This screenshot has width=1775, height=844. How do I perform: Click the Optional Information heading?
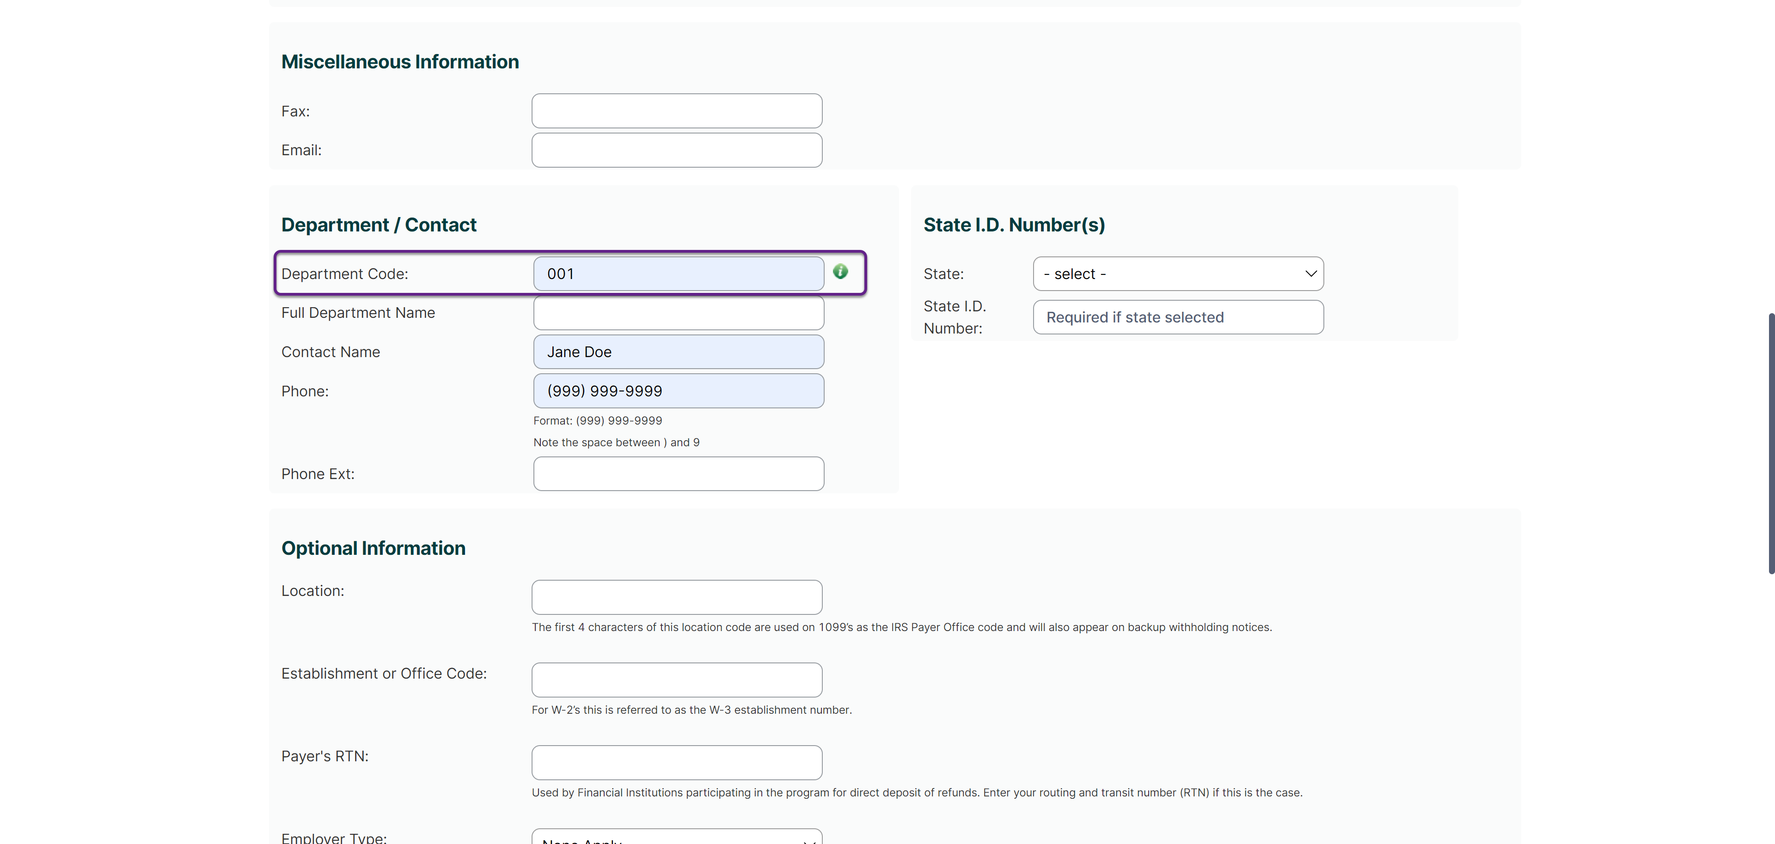coord(373,548)
